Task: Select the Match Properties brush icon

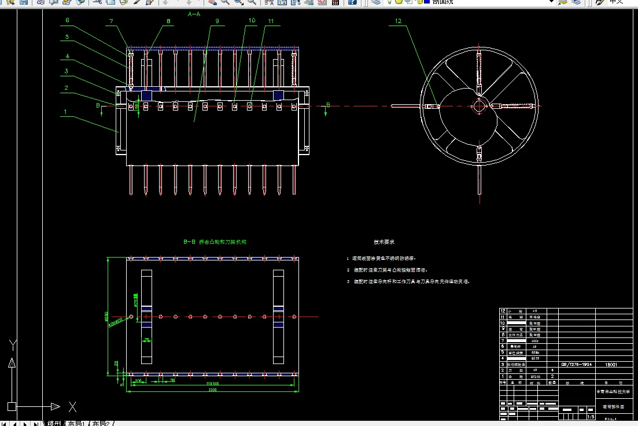Action: [137, 2]
